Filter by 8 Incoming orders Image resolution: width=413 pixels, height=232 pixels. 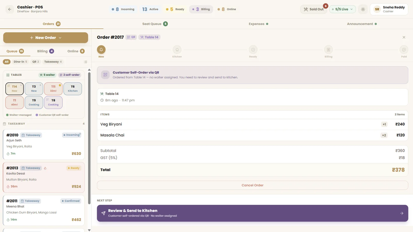[123, 9]
